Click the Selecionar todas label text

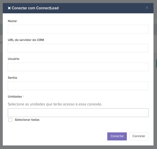tap(27, 120)
